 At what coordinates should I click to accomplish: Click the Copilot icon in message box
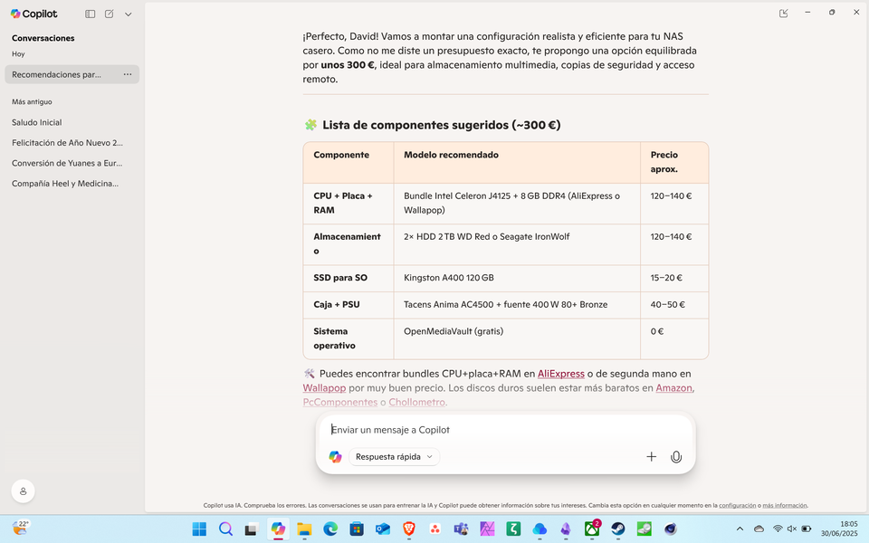point(335,456)
